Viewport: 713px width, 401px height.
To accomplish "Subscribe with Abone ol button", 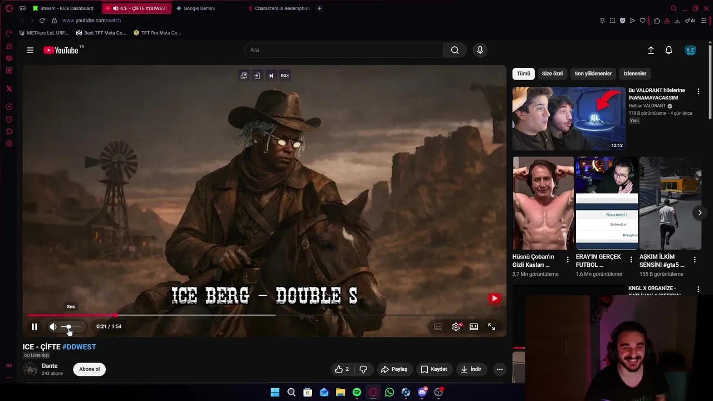I will [x=89, y=369].
